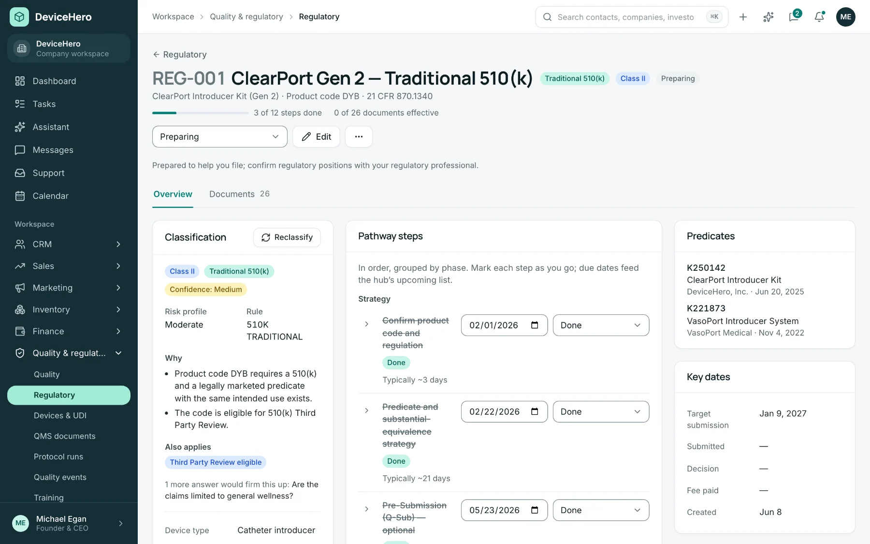Open Done dropdown for Pre-Submission step

[601, 510]
